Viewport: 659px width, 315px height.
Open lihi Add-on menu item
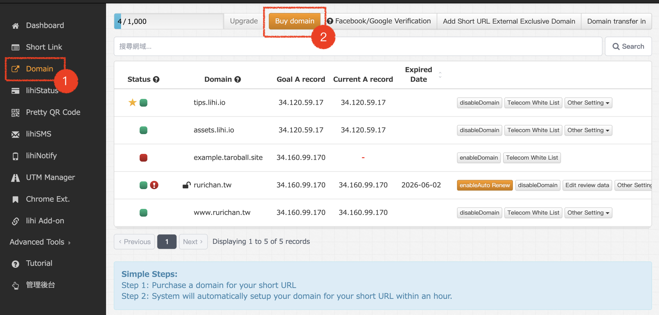tap(45, 221)
